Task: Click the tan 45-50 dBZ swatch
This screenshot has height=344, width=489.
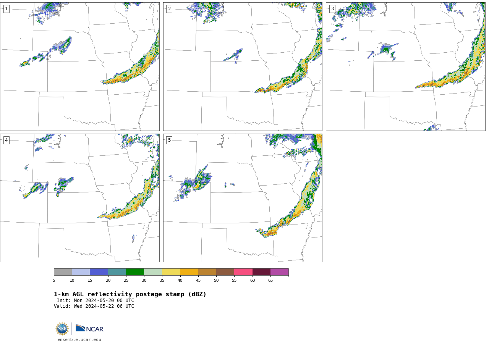Action: (207, 272)
